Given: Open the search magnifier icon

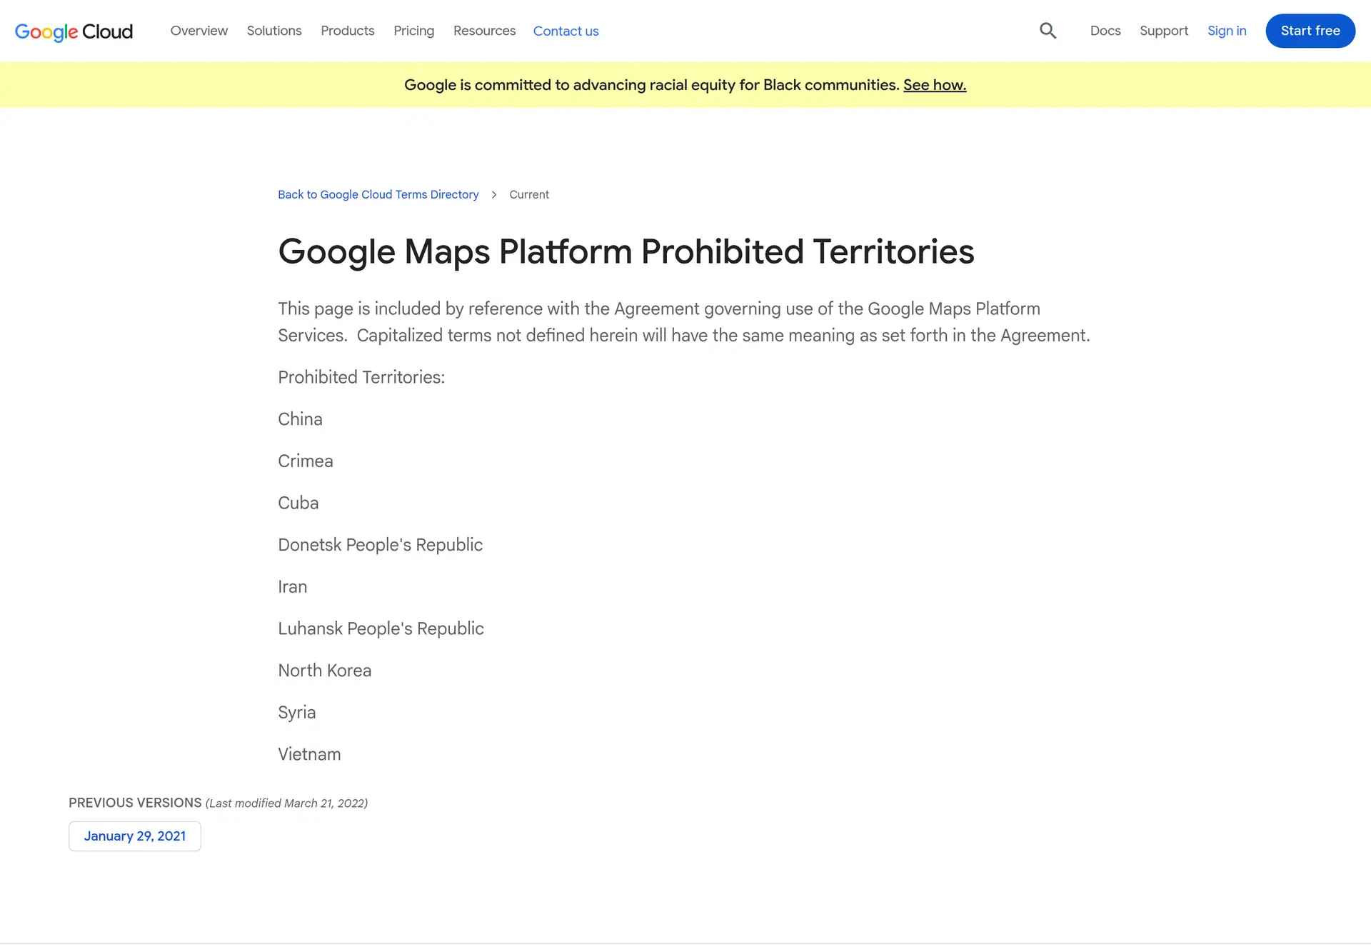Looking at the screenshot, I should coord(1048,31).
